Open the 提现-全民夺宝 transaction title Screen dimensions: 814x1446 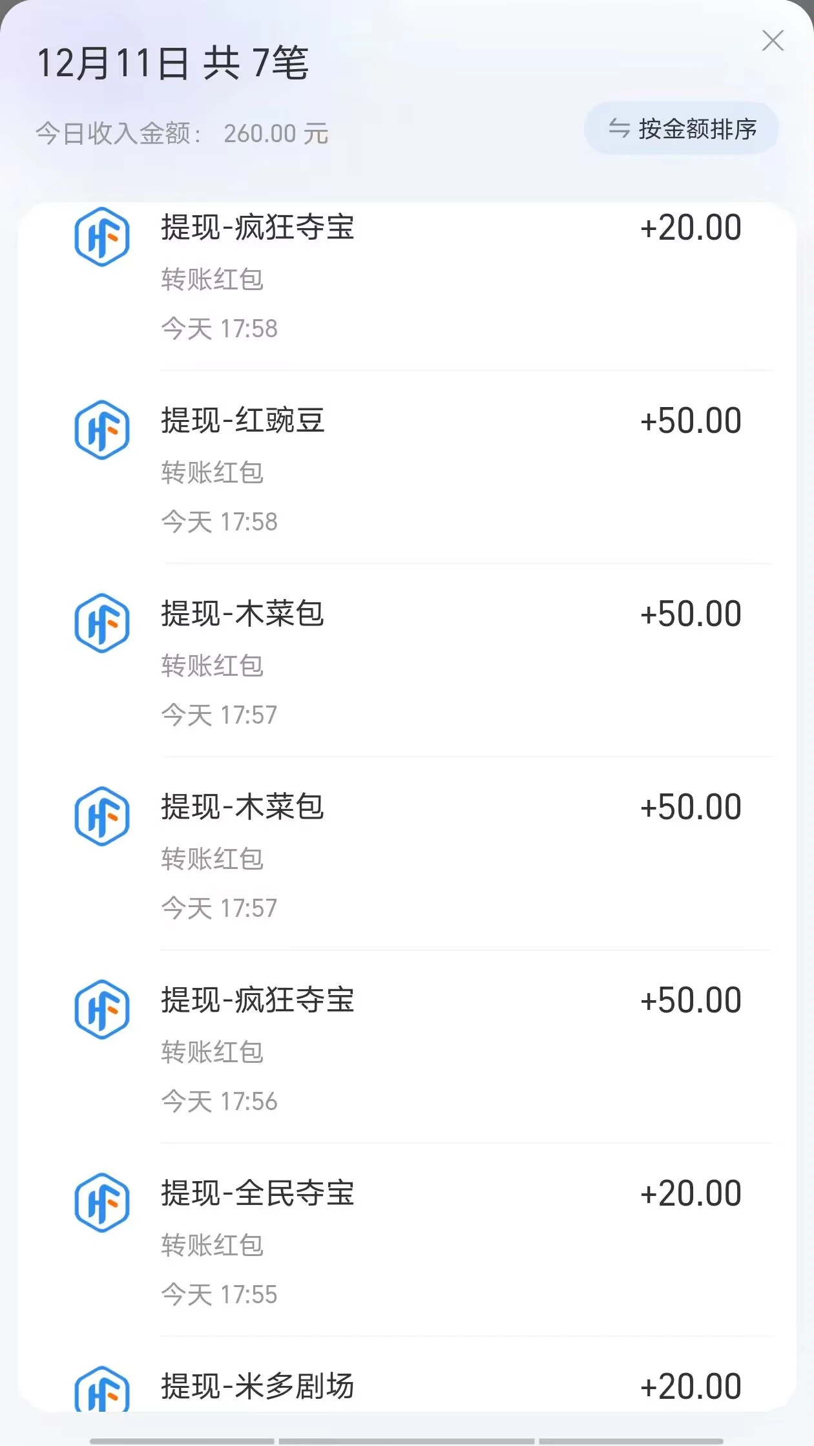pos(258,1193)
